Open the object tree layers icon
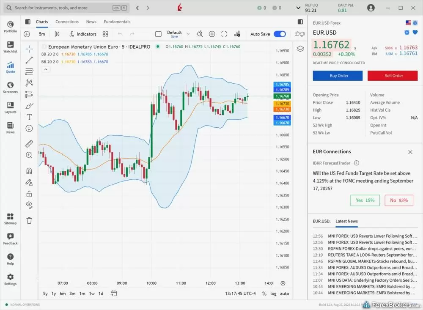 point(300,49)
